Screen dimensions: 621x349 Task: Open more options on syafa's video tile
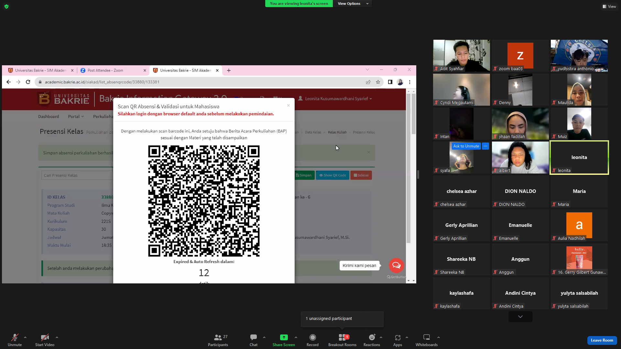pos(485,146)
